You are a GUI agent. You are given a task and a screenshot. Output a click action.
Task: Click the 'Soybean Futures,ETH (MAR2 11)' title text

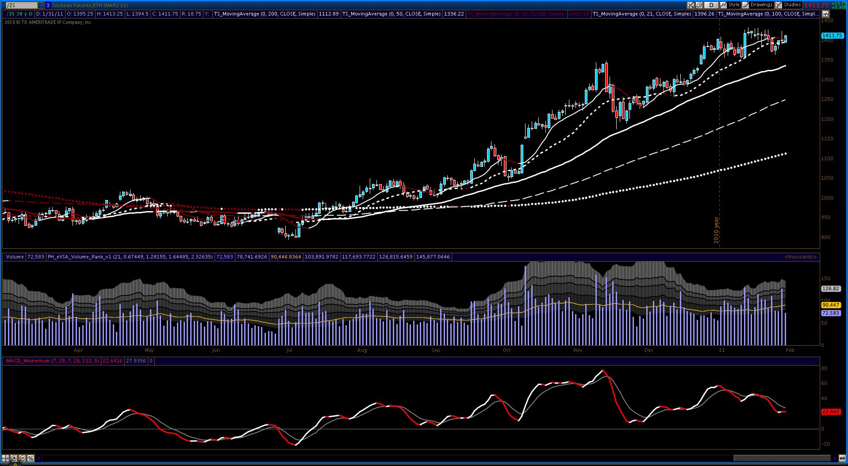pyautogui.click(x=90, y=5)
